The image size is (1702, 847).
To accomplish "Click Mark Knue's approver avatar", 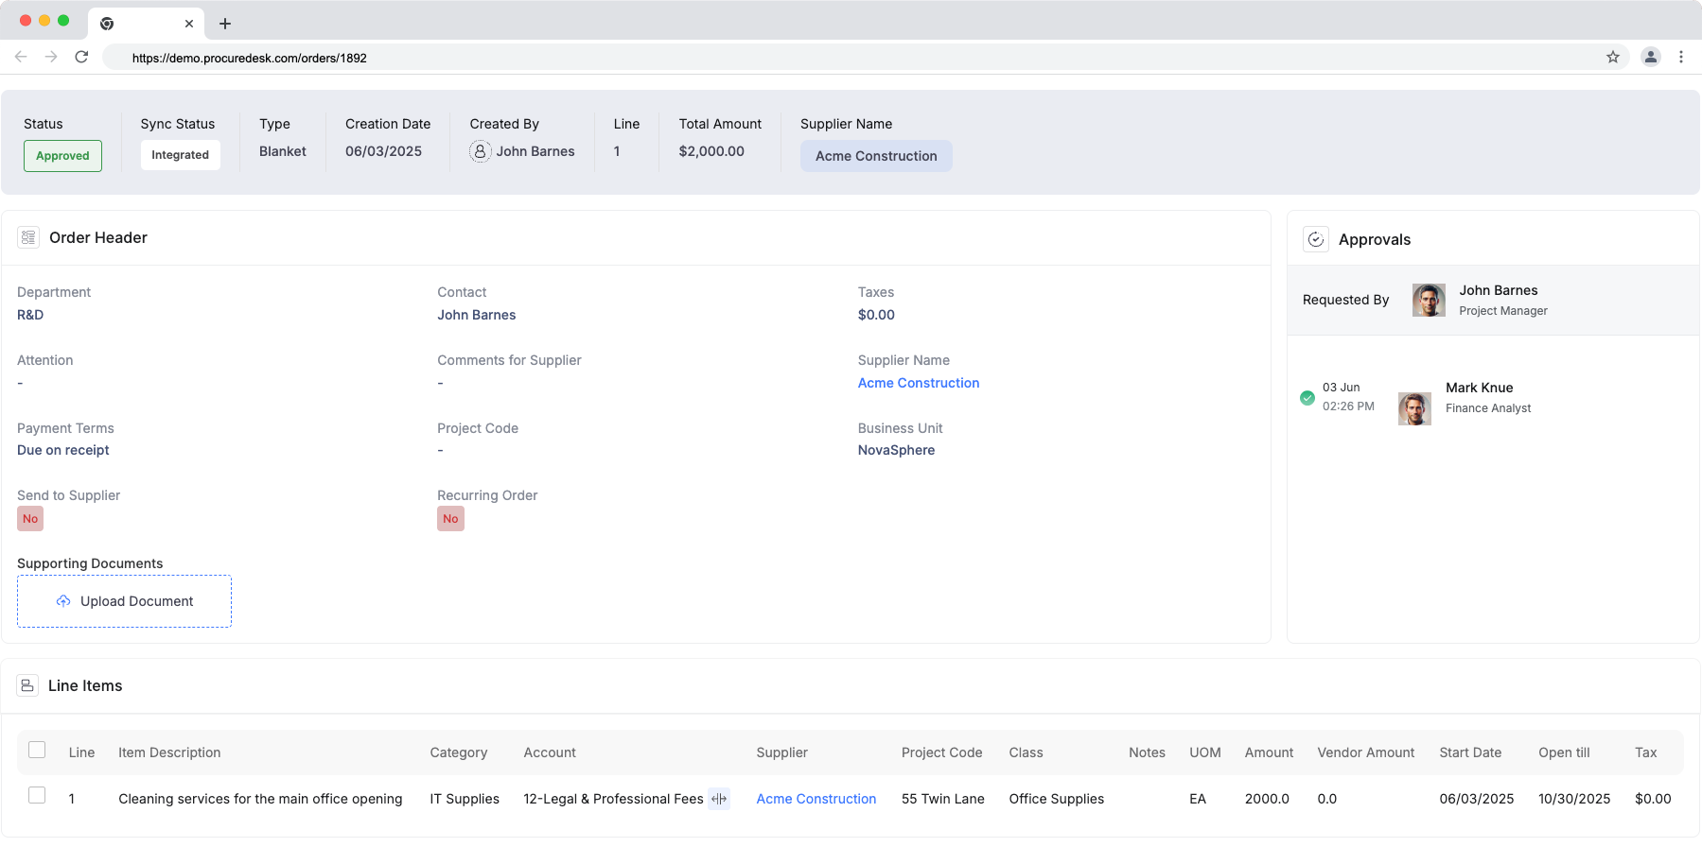I will click(x=1414, y=408).
